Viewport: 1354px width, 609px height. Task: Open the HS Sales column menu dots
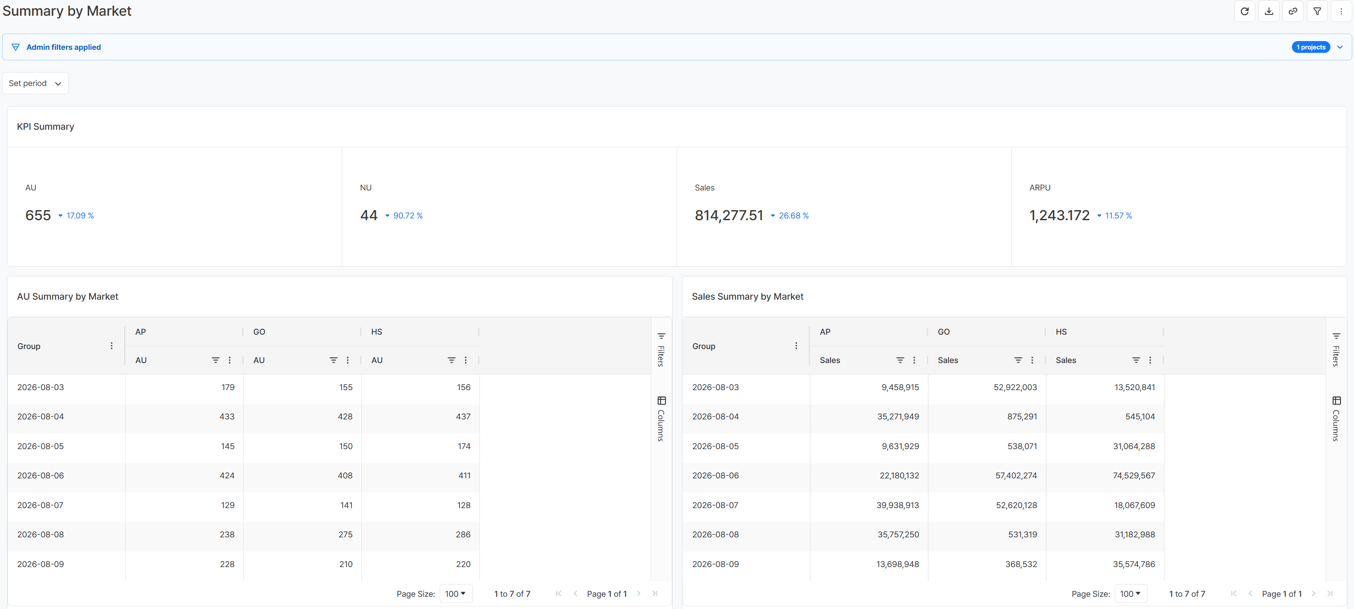[x=1150, y=360]
